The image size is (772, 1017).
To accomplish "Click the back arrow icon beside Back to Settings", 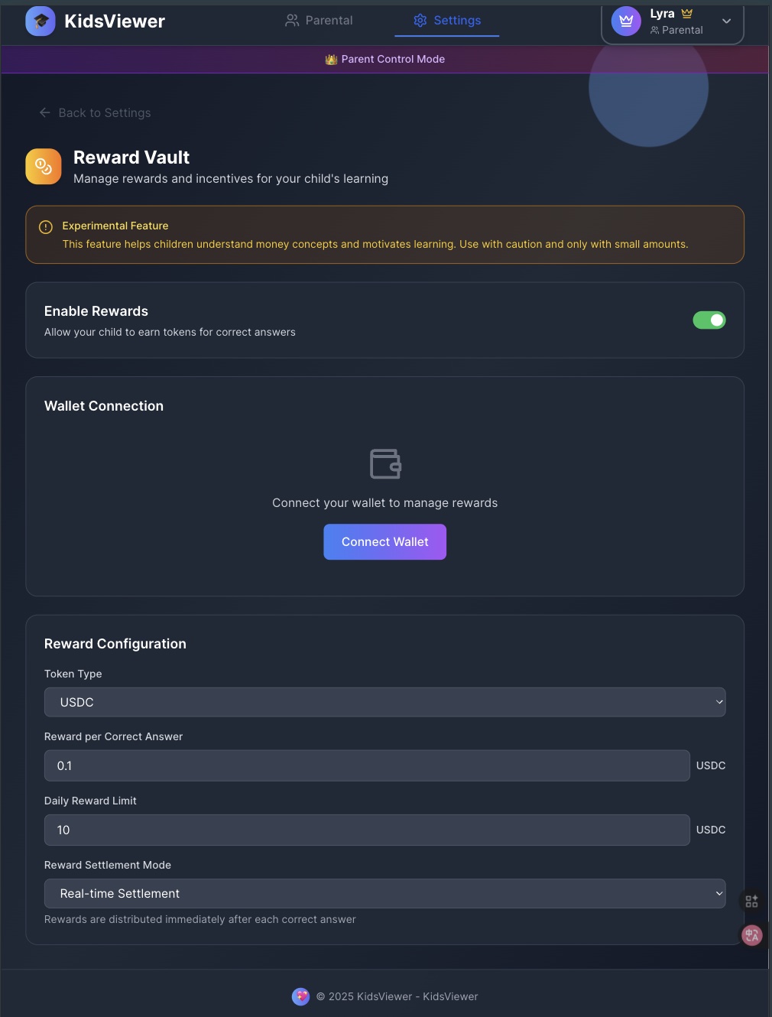I will (x=45, y=112).
